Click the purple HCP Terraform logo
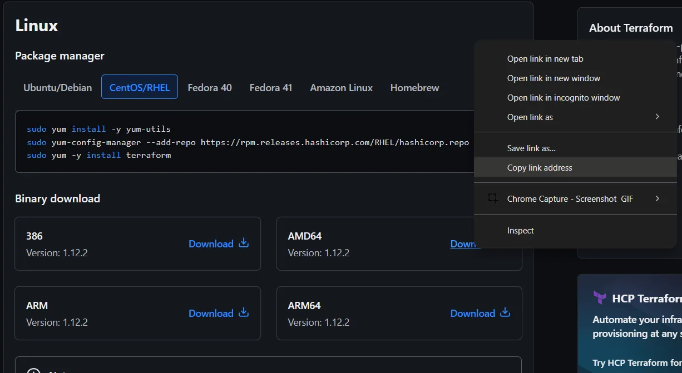 pos(600,298)
